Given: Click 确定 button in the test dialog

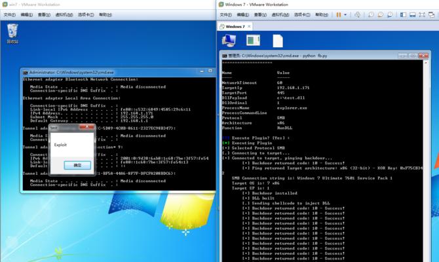Looking at the screenshot, I should (77, 165).
